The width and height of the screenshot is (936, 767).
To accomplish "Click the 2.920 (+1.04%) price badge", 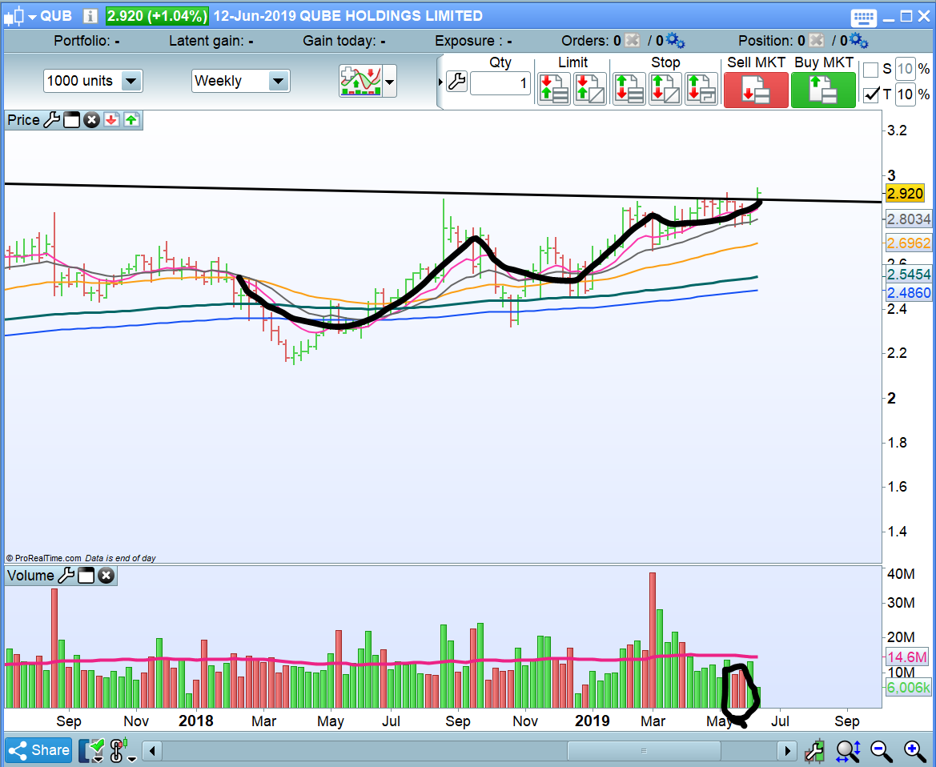I will [157, 16].
